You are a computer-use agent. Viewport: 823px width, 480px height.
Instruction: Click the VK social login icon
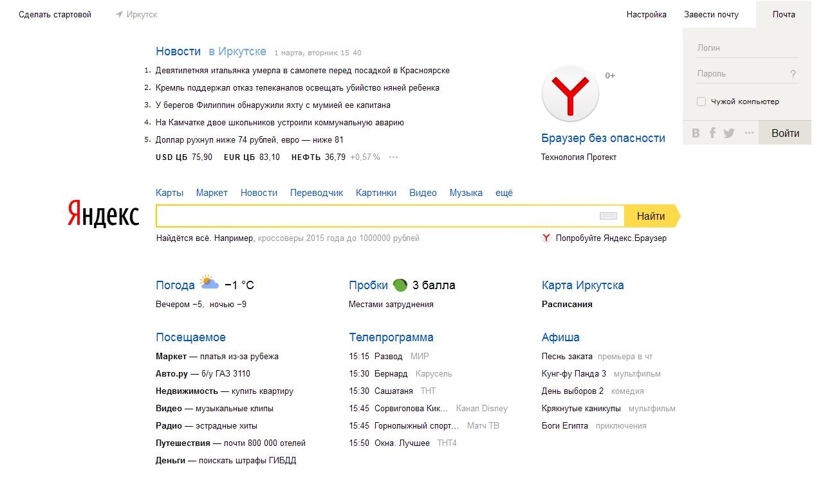(696, 133)
